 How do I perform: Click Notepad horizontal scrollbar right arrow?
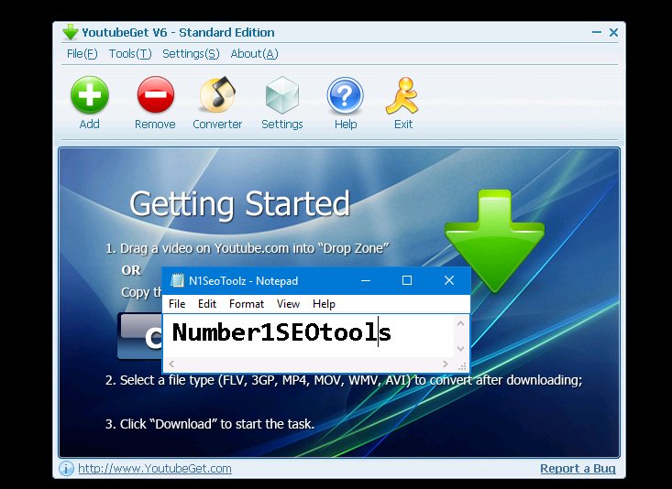[x=446, y=364]
